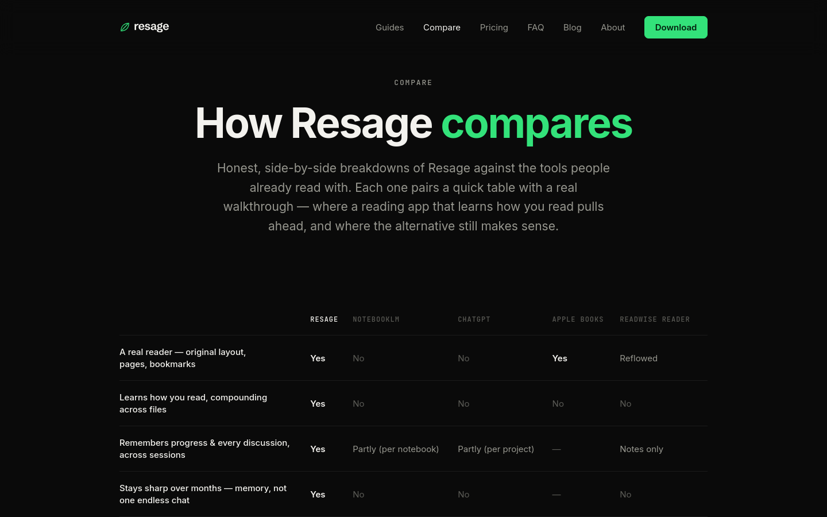Open the About nav link
The width and height of the screenshot is (827, 517).
coord(613,28)
